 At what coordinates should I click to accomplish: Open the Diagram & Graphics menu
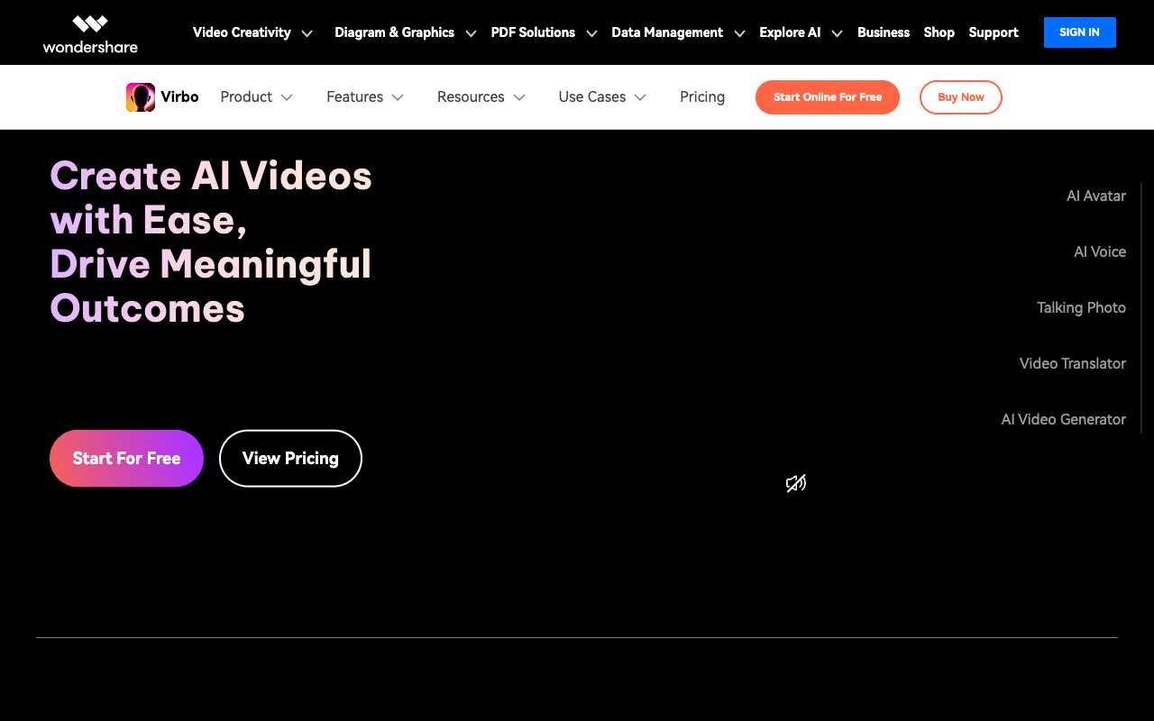click(x=394, y=32)
